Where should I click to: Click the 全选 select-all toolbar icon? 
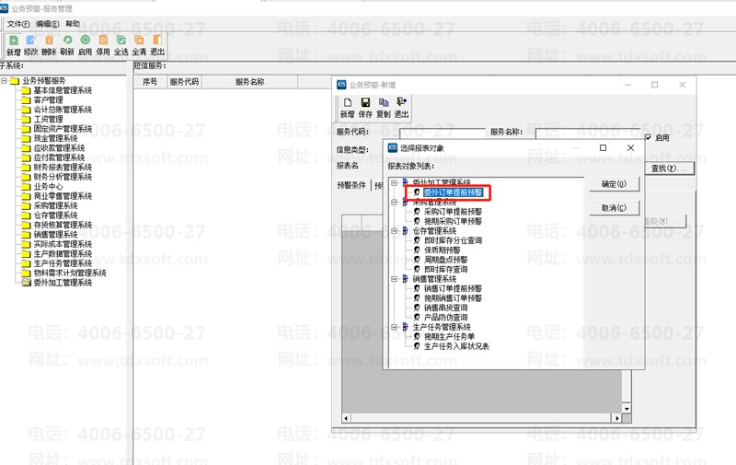click(x=121, y=44)
